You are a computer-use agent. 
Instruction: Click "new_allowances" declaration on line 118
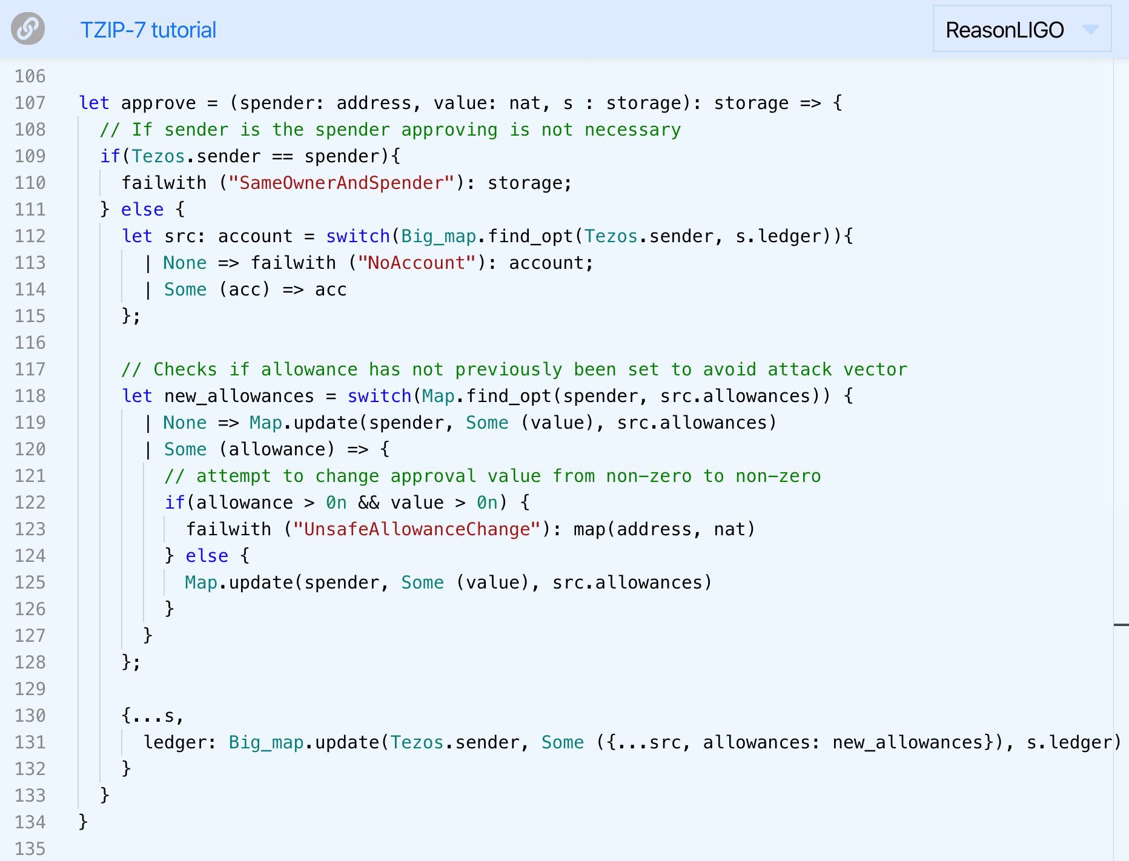tap(239, 396)
